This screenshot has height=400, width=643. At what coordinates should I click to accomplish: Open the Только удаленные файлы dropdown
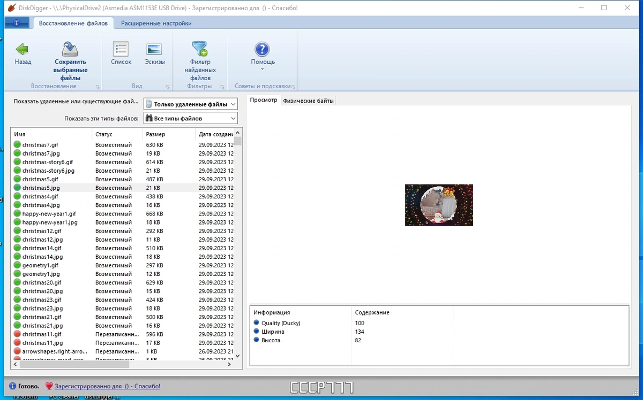pos(191,104)
